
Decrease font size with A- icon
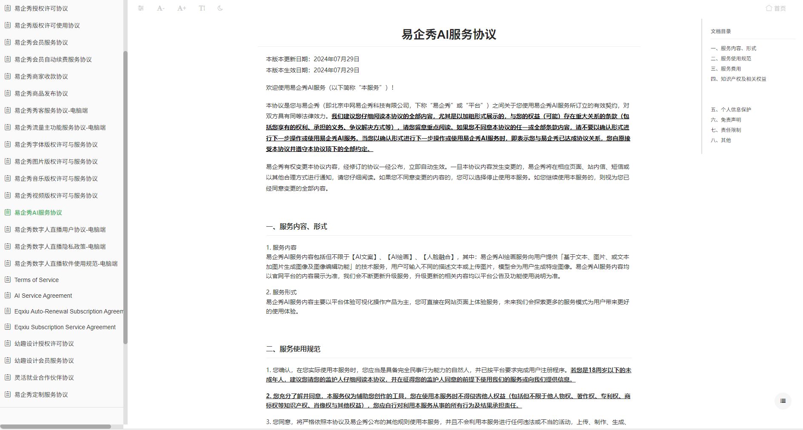pyautogui.click(x=160, y=8)
